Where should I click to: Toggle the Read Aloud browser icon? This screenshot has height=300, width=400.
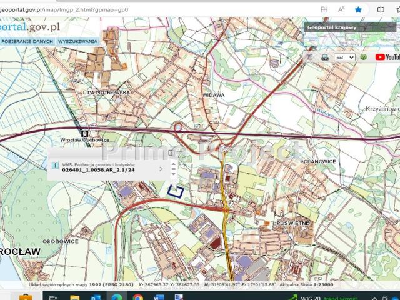(x=341, y=10)
